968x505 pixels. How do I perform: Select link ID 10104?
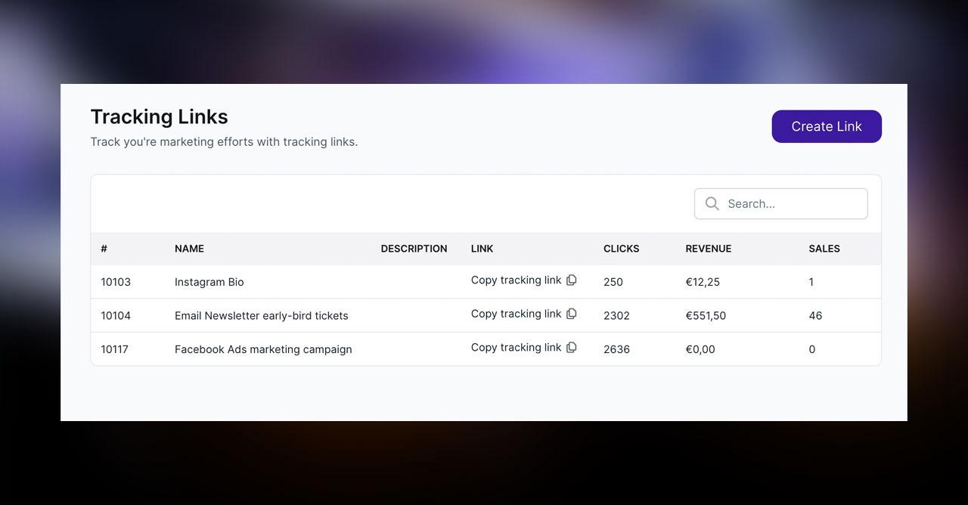tap(116, 316)
